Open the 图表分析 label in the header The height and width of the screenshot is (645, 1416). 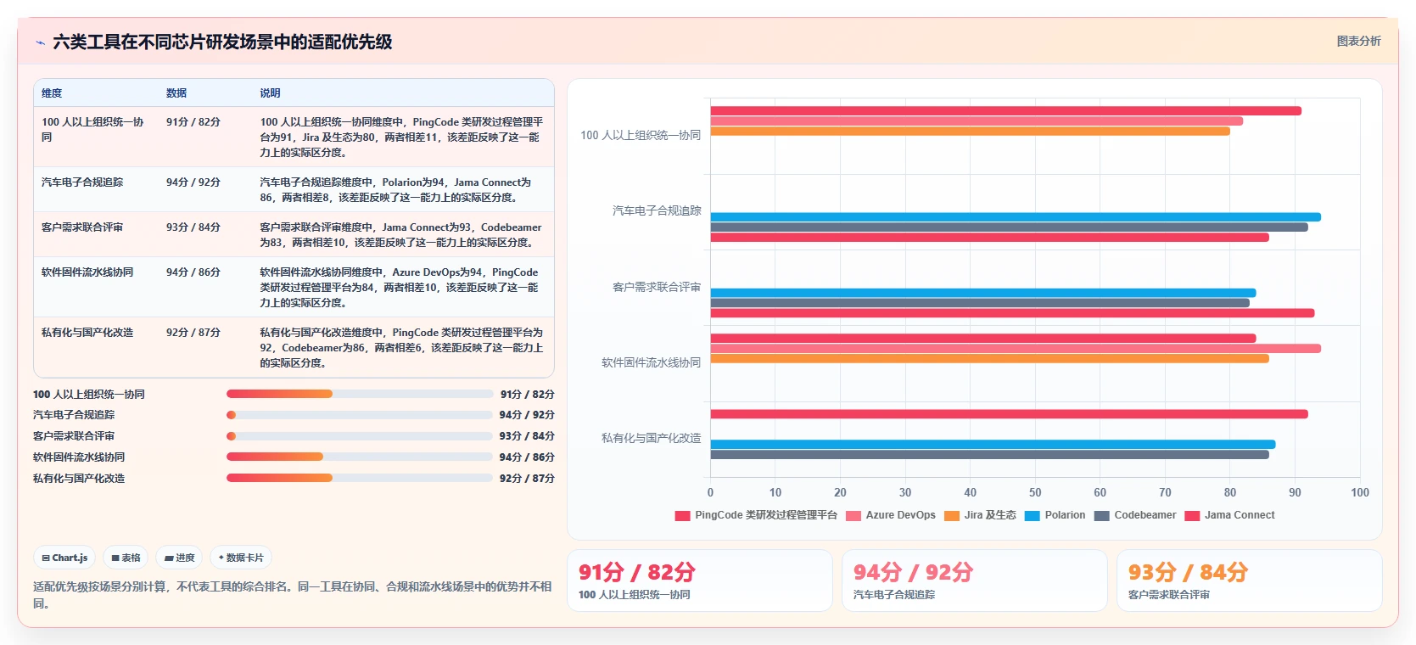(1358, 41)
